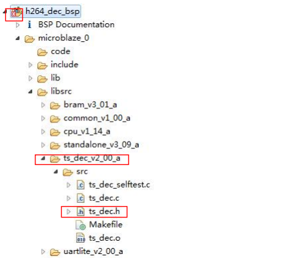Click the bram_v3_01_a folder icon
Screen dimensions: 284x264
[x=55, y=106]
